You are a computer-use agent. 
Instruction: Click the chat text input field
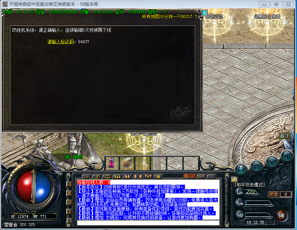pos(148,223)
